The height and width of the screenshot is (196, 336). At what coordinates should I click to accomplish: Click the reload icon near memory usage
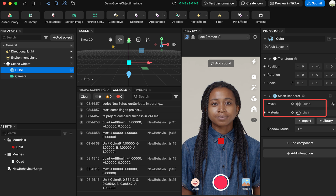[174, 3]
